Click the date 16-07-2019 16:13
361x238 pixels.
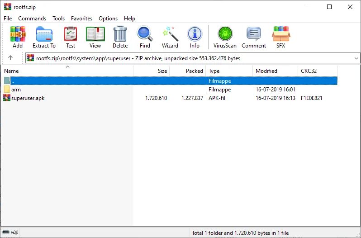(275, 98)
